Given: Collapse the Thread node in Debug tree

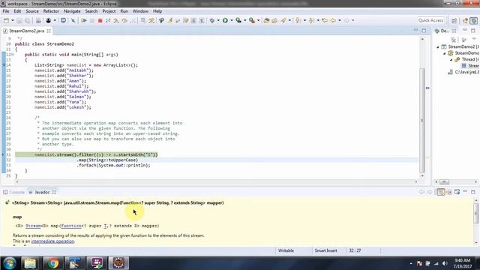Looking at the screenshot, I should tap(451, 59).
